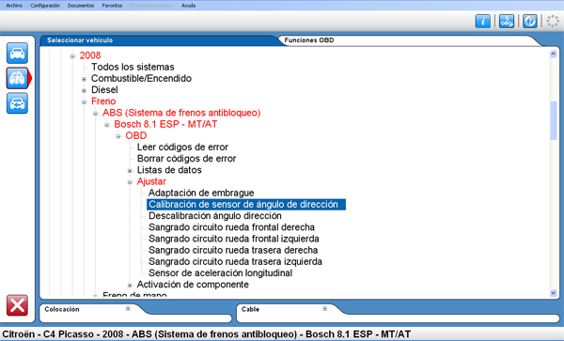
Task: Click the vehicle selection car icon
Action: 17,53
